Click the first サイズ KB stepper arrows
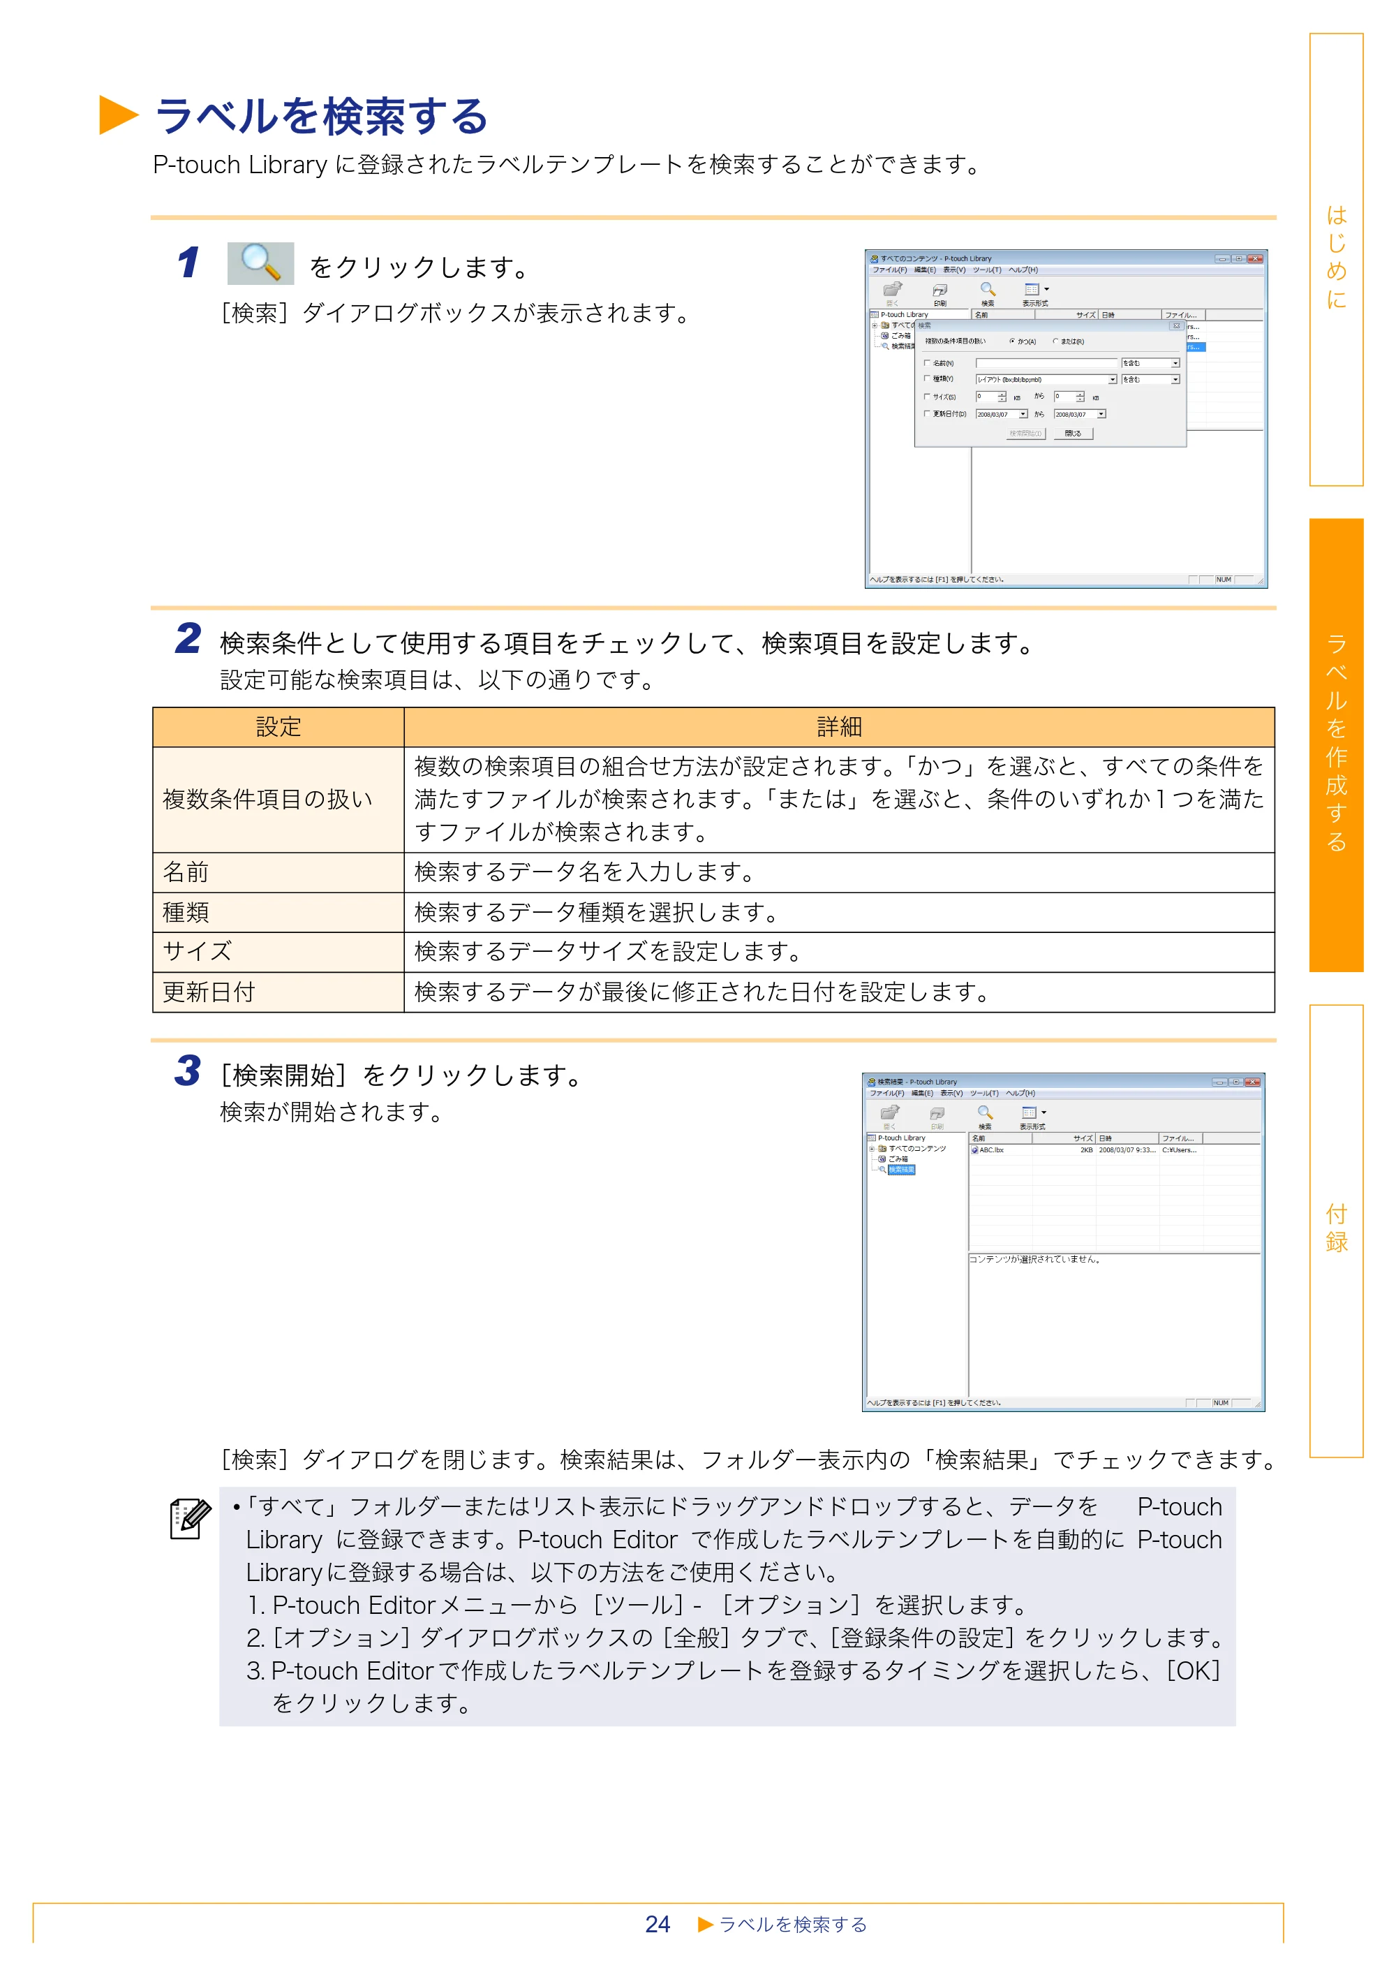Image resolution: width=1396 pixels, height=1977 pixels. click(1002, 397)
